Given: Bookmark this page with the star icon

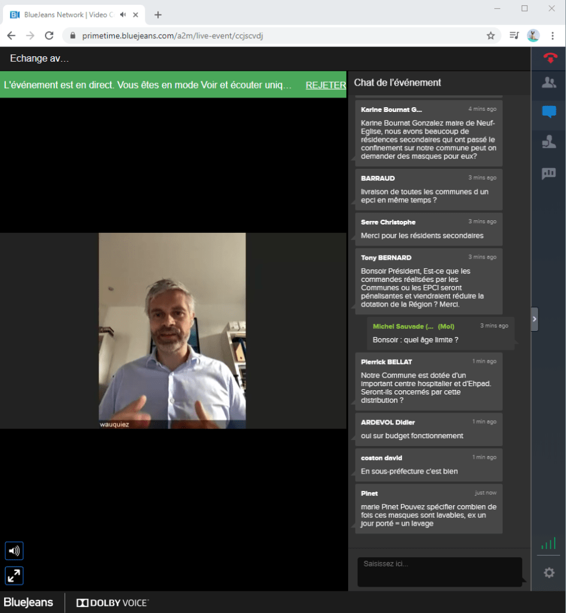Looking at the screenshot, I should [x=491, y=36].
